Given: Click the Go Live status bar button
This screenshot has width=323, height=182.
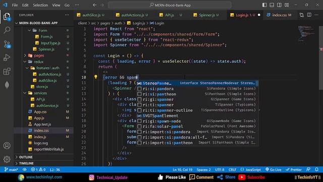Looking at the screenshot, I should (x=274, y=170).
